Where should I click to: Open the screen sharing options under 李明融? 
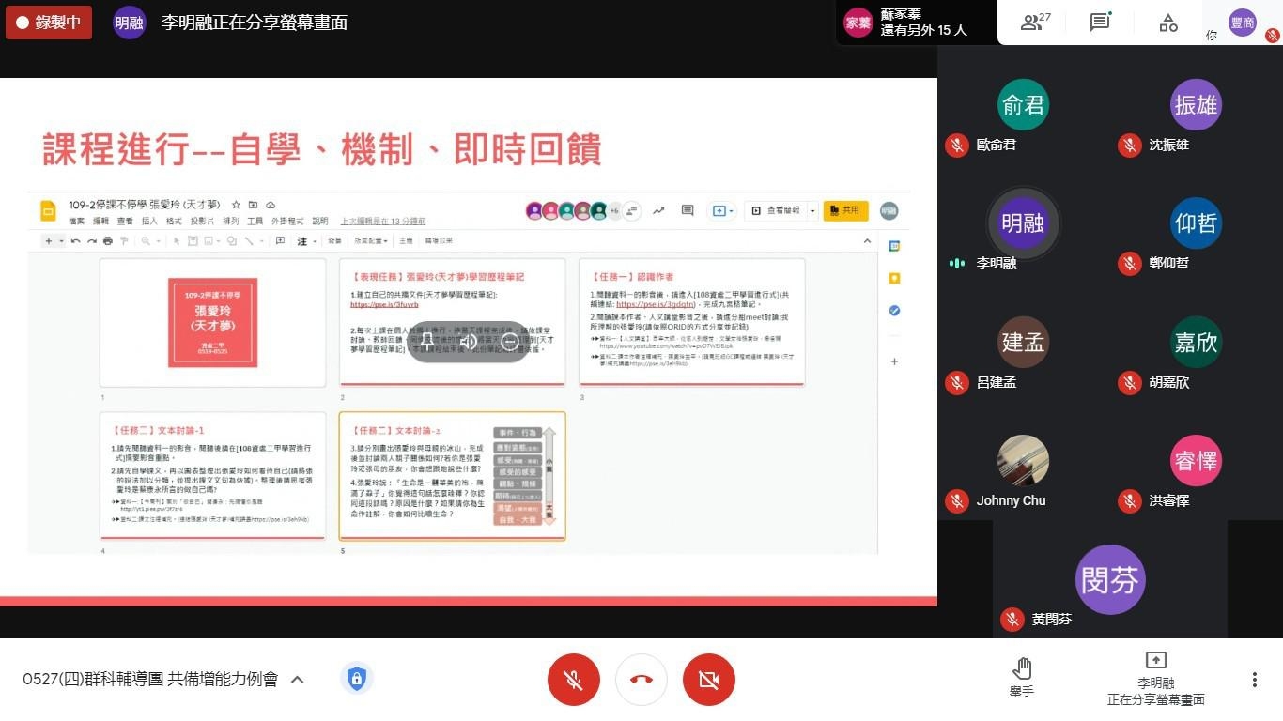coord(1155,677)
